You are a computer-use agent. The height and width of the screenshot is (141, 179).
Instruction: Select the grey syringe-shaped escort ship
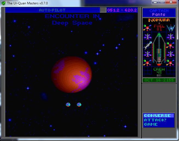tap(148, 45)
